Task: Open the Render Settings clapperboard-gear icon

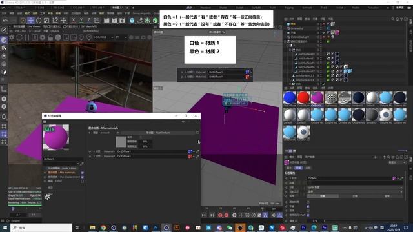Action: coord(122,20)
